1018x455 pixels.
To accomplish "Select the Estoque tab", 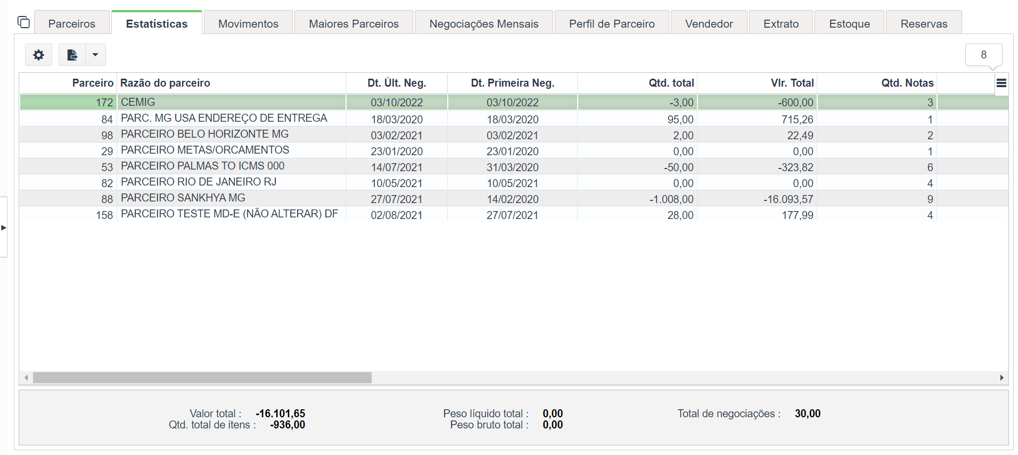I will tap(849, 23).
